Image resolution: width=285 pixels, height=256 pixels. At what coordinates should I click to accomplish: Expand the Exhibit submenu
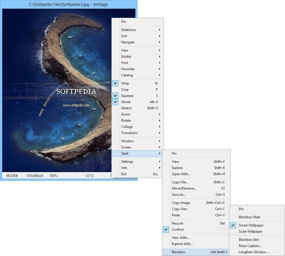(x=137, y=57)
